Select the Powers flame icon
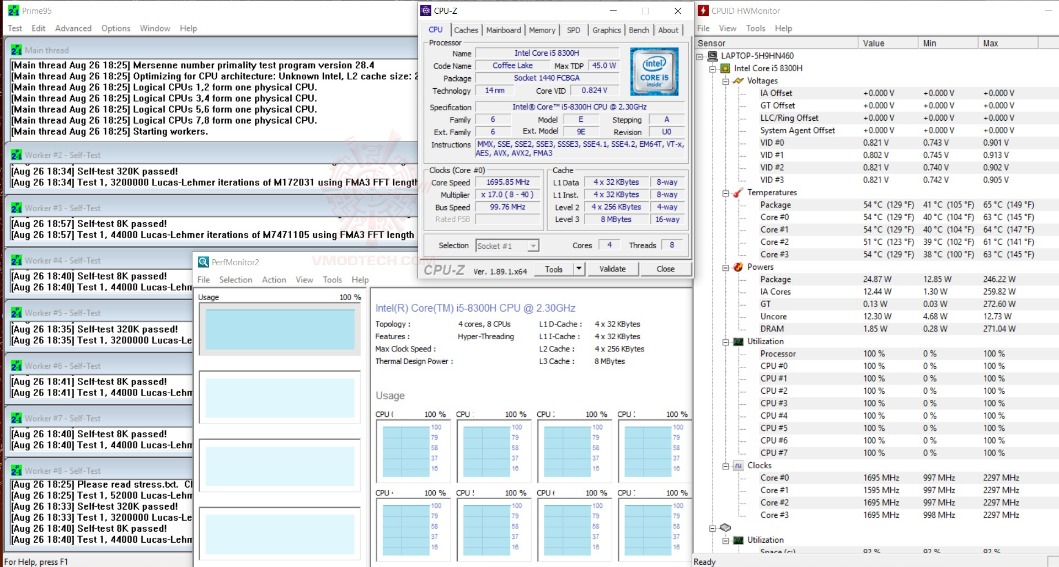Viewport: 1059px width, 567px height. pyautogui.click(x=739, y=267)
